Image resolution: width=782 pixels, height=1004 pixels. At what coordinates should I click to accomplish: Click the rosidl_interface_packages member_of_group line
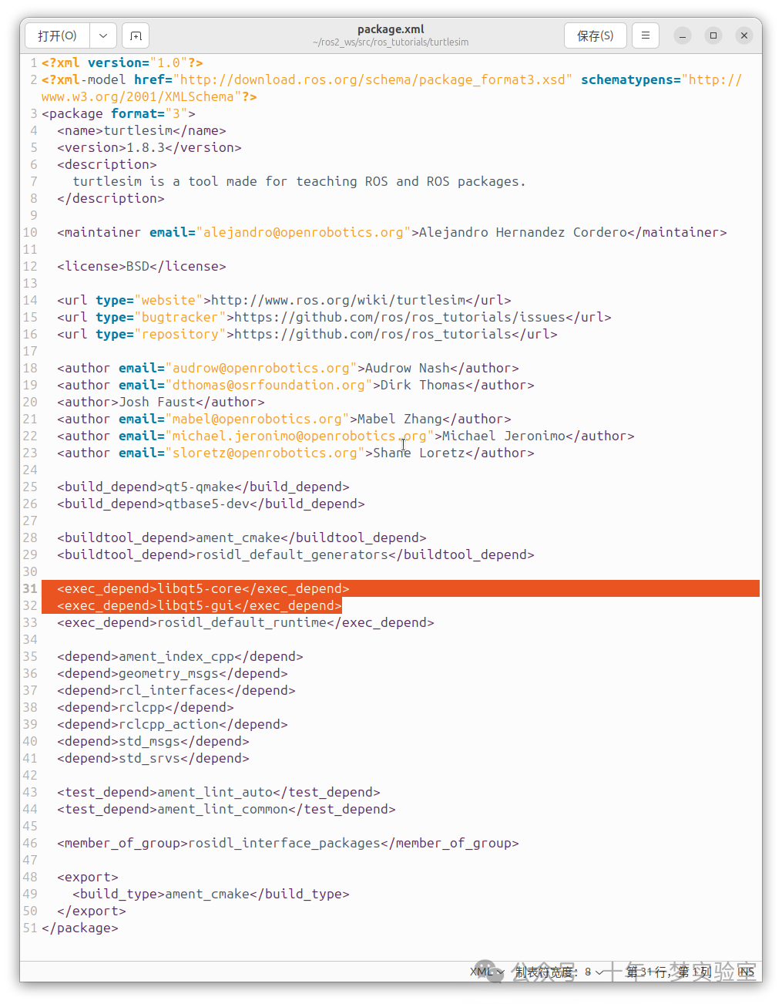pos(288,843)
